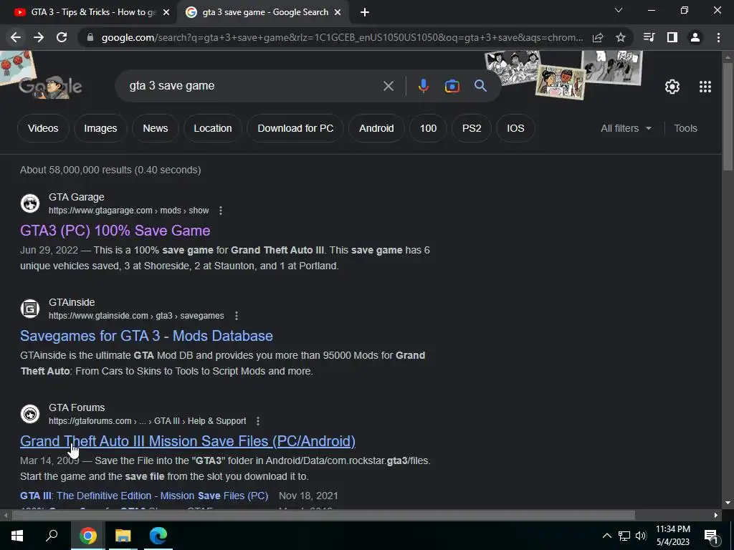Filter results by Images
734x550 pixels.
click(100, 128)
